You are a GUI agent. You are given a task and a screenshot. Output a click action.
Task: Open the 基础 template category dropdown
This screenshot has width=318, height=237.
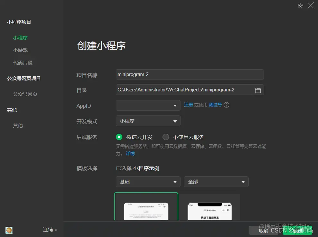pyautogui.click(x=148, y=182)
